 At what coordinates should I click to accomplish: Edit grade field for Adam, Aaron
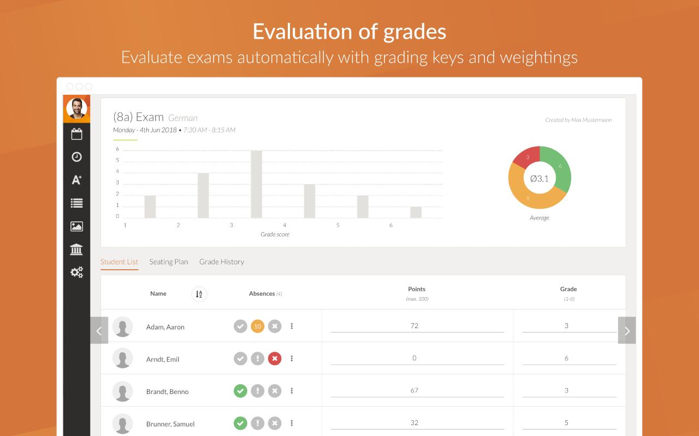click(570, 326)
